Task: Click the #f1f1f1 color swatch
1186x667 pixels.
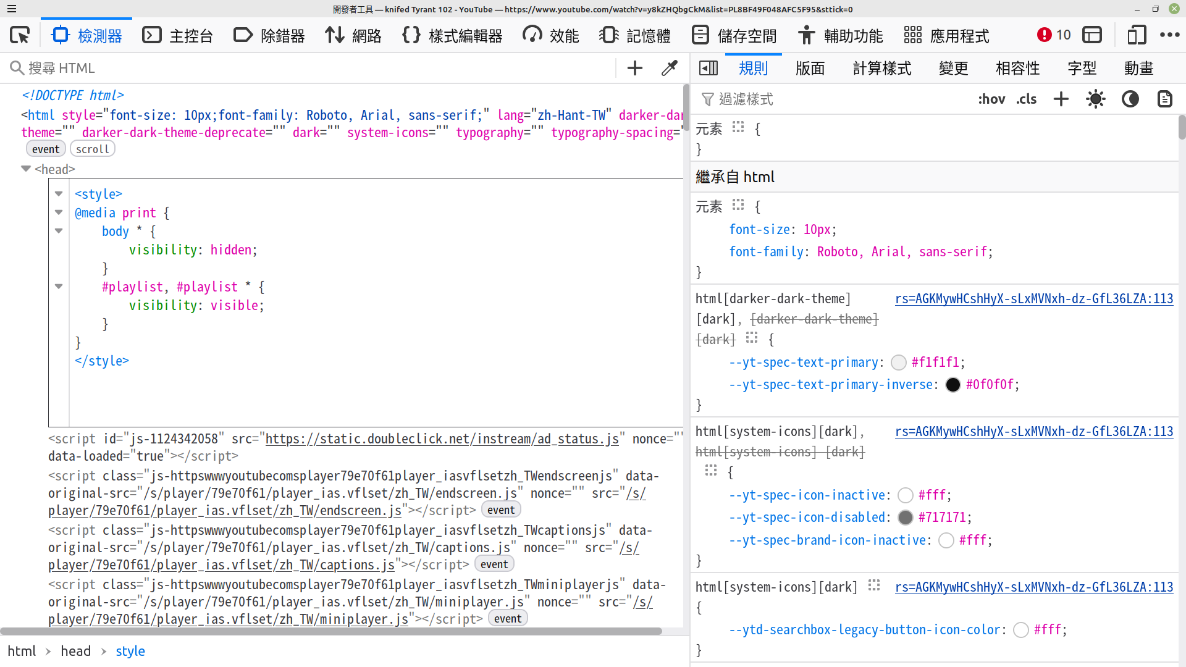Action: (x=899, y=363)
